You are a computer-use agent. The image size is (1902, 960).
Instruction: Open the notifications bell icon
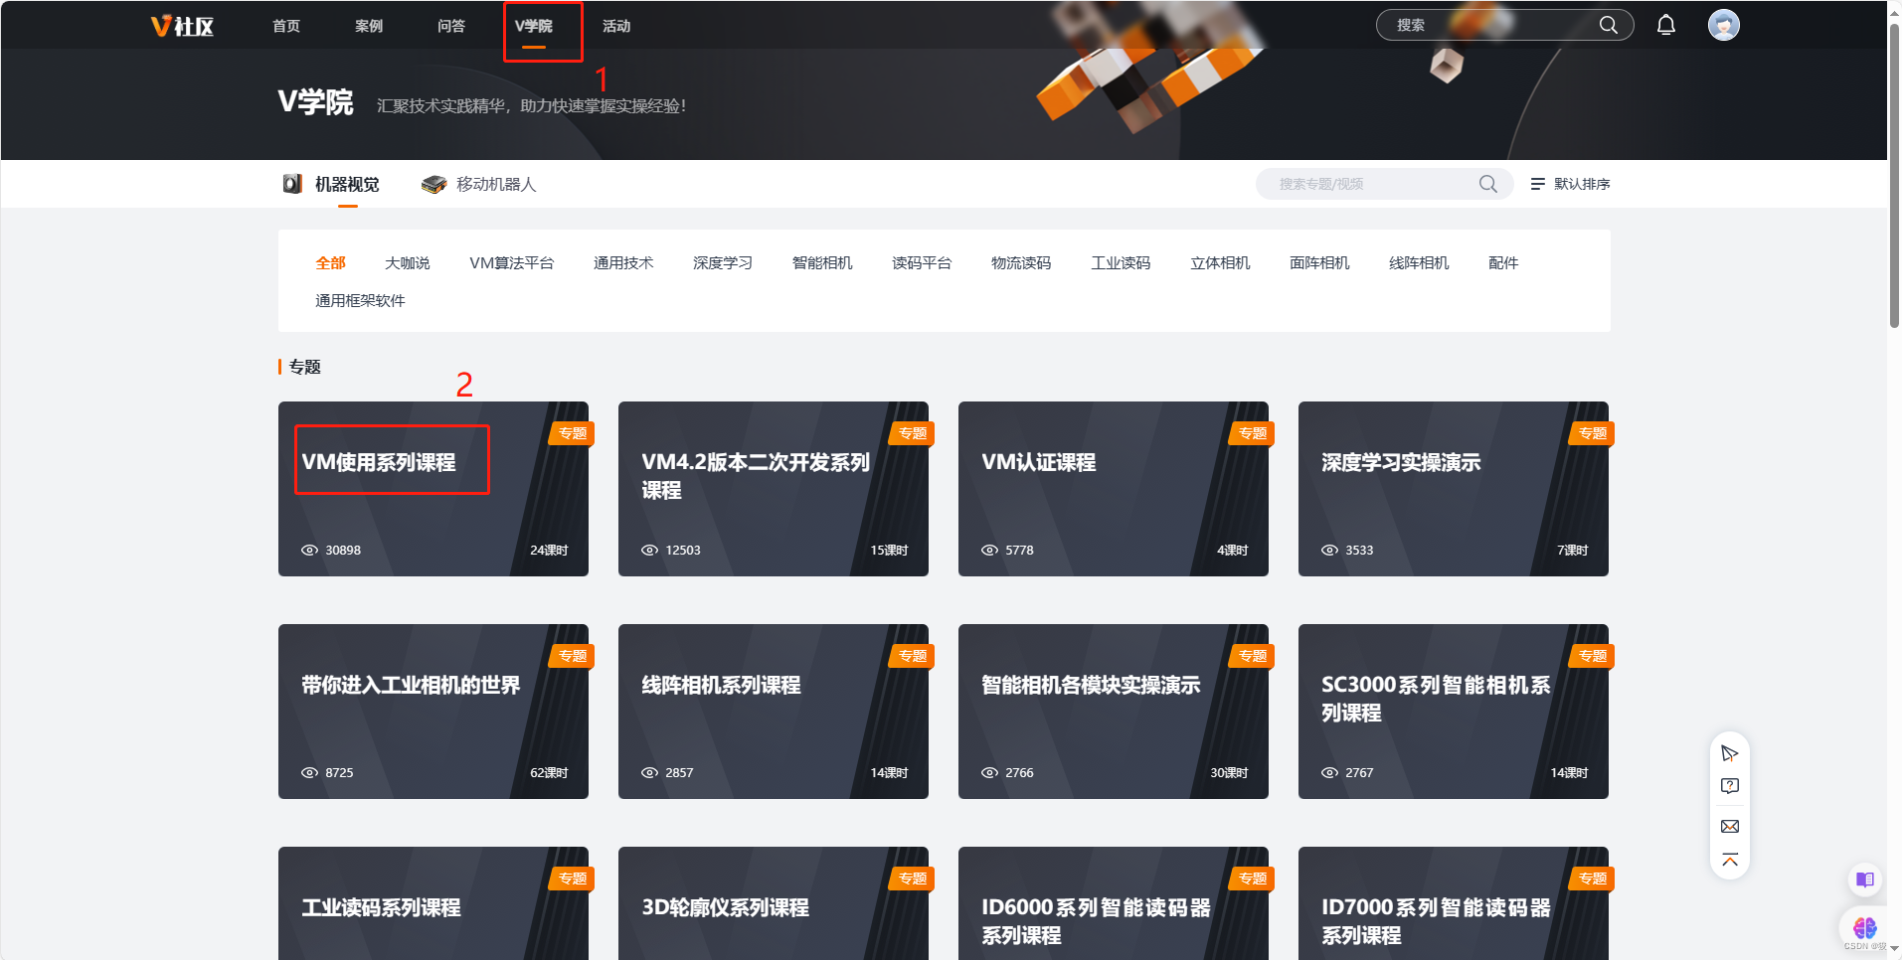(x=1666, y=25)
